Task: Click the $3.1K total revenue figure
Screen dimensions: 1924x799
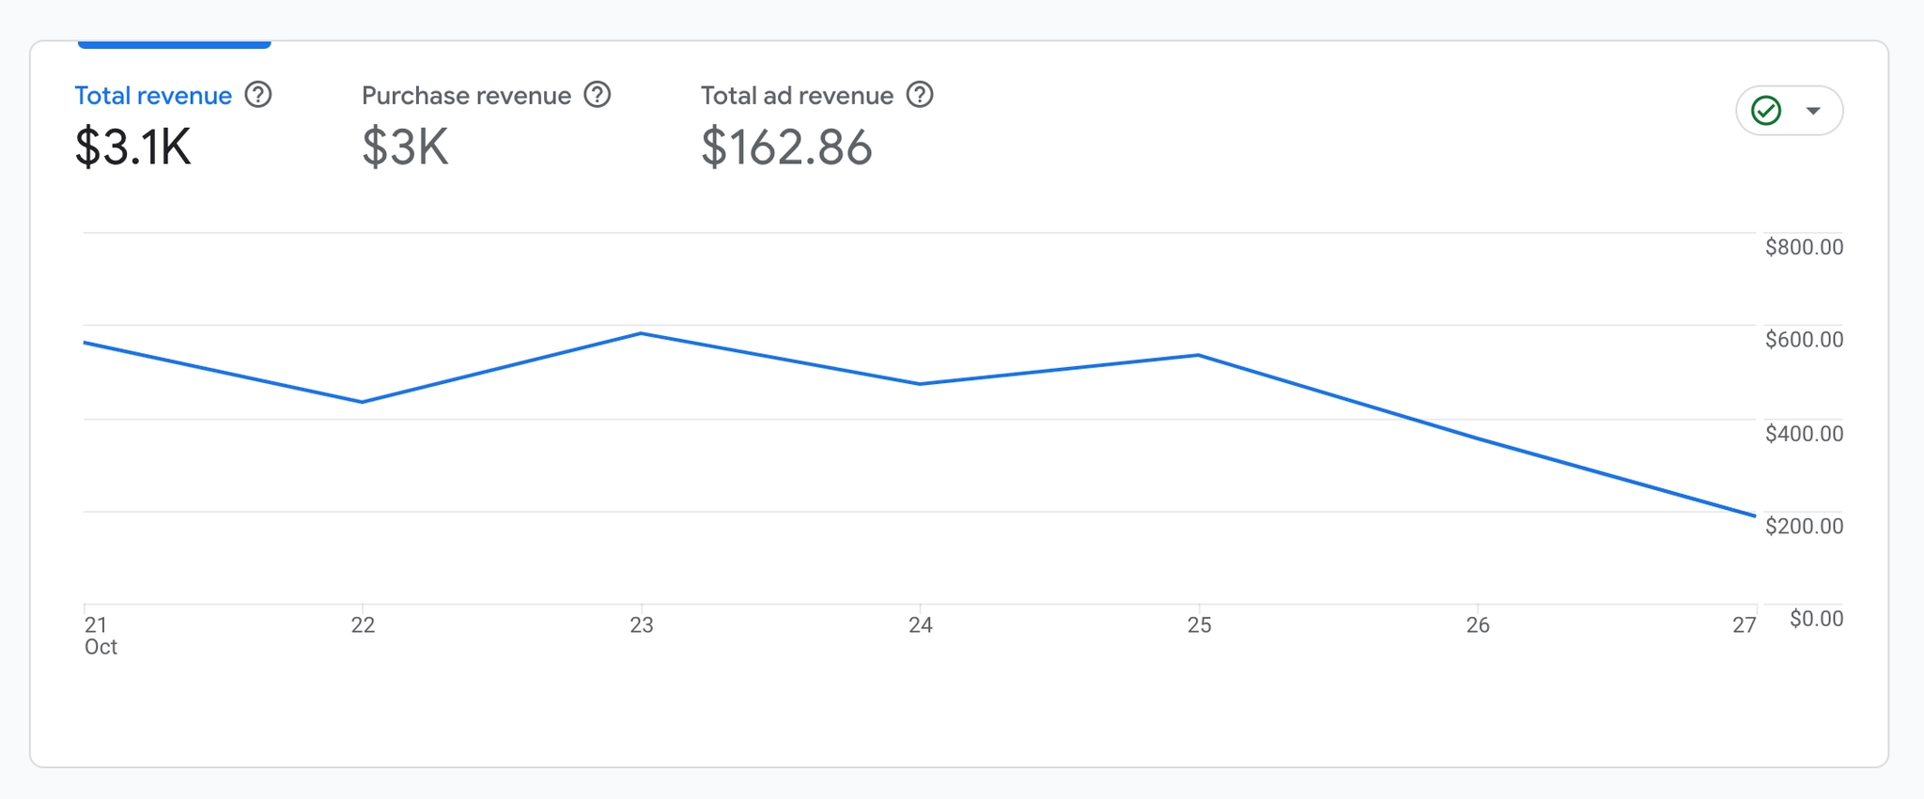Action: (132, 147)
